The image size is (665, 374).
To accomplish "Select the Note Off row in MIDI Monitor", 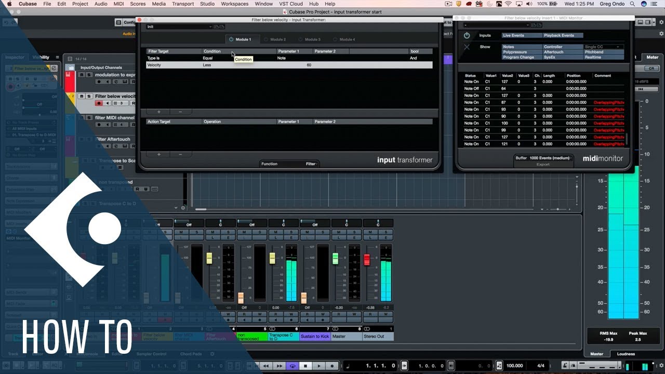I will pos(544,89).
